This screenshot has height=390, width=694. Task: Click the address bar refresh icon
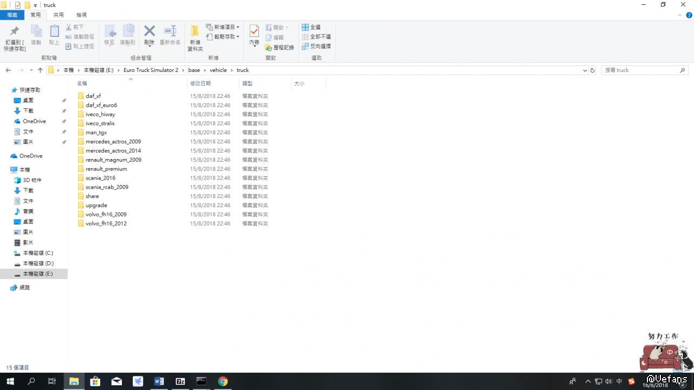(x=592, y=70)
